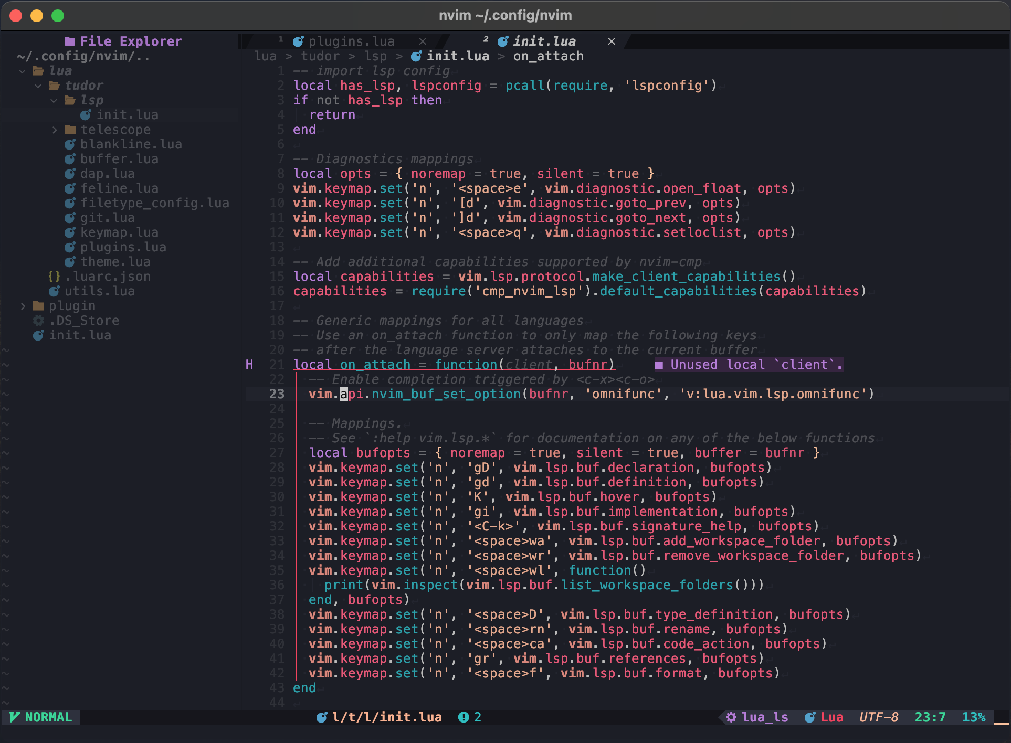Click the Lua file icon beside buffer.lua

pyautogui.click(x=70, y=159)
